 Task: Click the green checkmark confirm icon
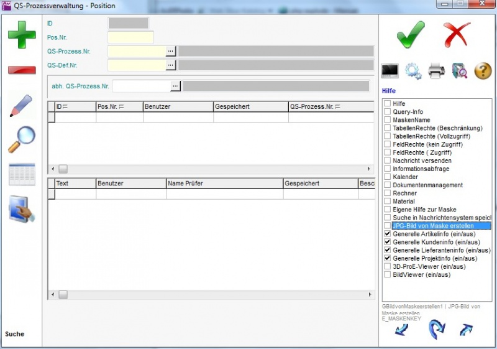(x=411, y=34)
